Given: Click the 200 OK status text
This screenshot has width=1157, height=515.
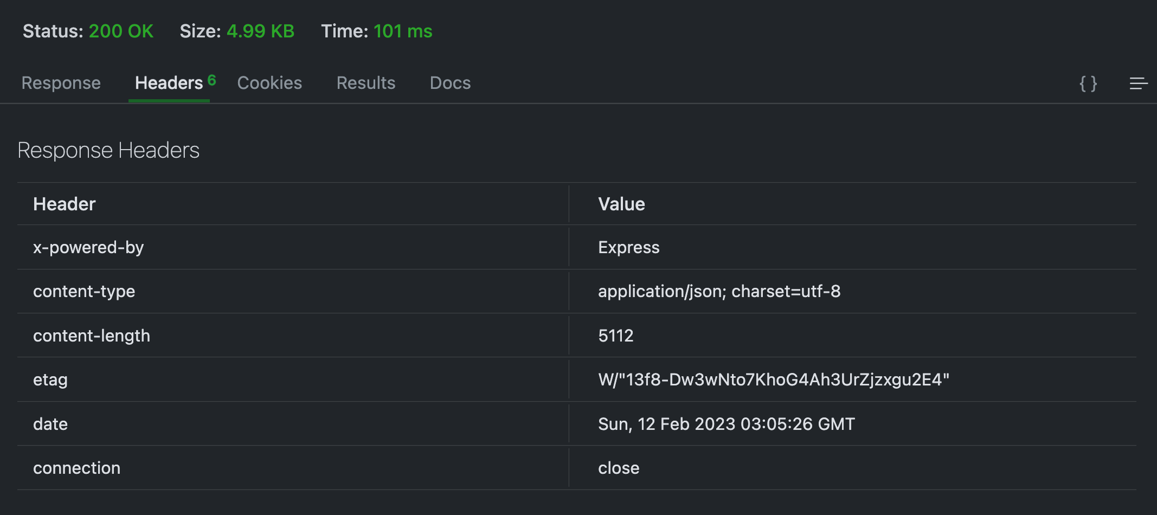Looking at the screenshot, I should 121,31.
